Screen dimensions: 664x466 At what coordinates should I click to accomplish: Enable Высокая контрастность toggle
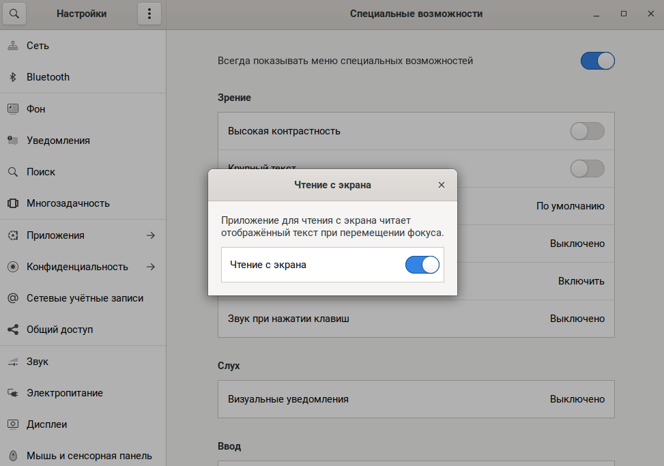587,131
